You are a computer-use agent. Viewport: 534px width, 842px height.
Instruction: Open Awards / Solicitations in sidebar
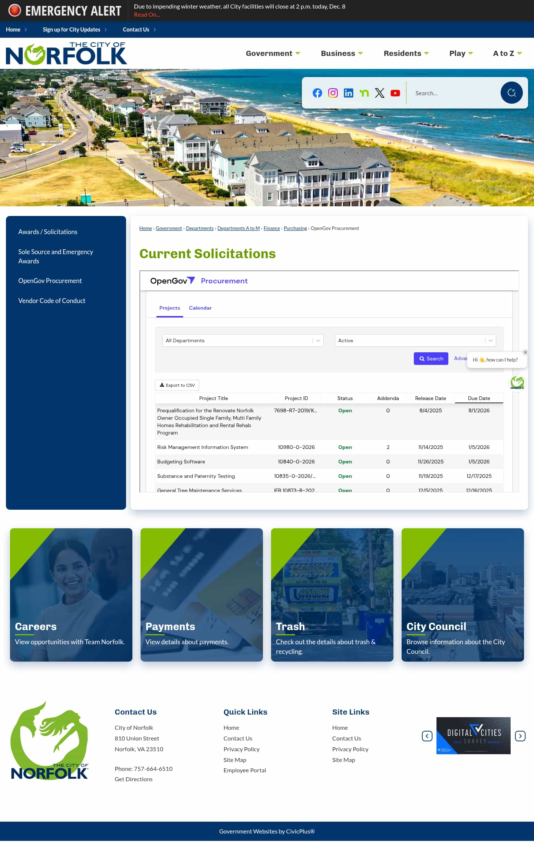[x=48, y=232]
